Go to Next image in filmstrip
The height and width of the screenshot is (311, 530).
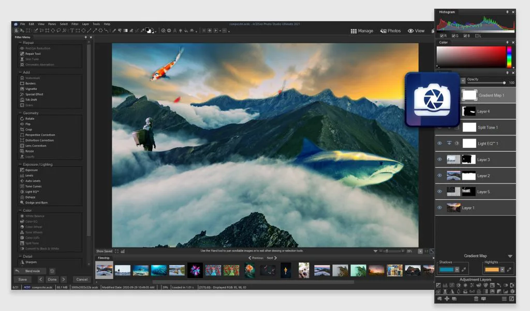pos(272,258)
